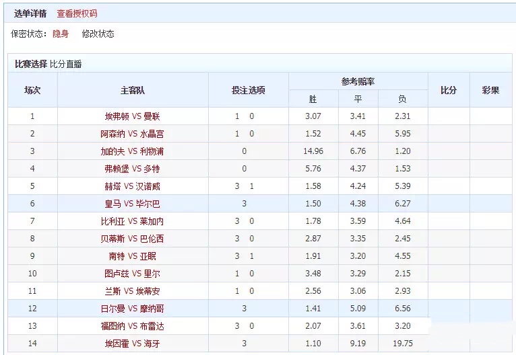Click the 主客队 column header

(x=132, y=90)
